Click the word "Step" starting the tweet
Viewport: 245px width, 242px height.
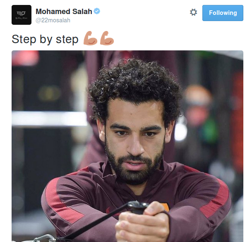click(24, 39)
